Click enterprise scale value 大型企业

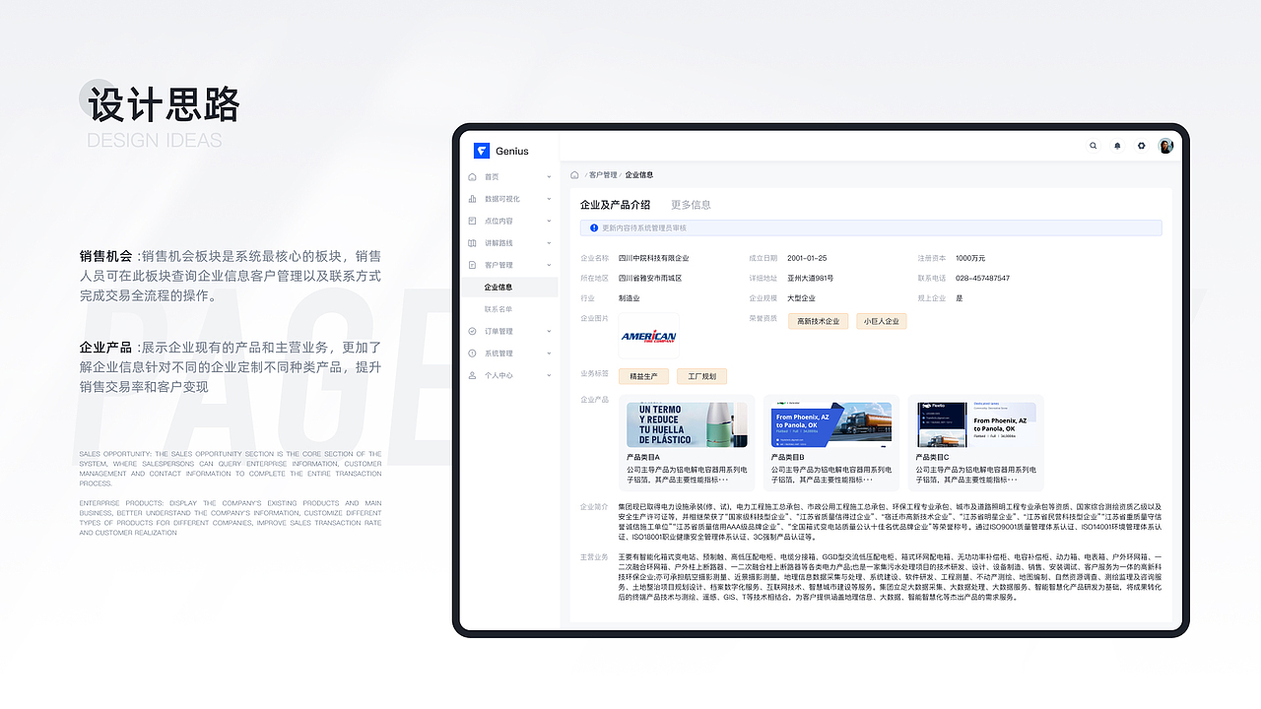801,298
